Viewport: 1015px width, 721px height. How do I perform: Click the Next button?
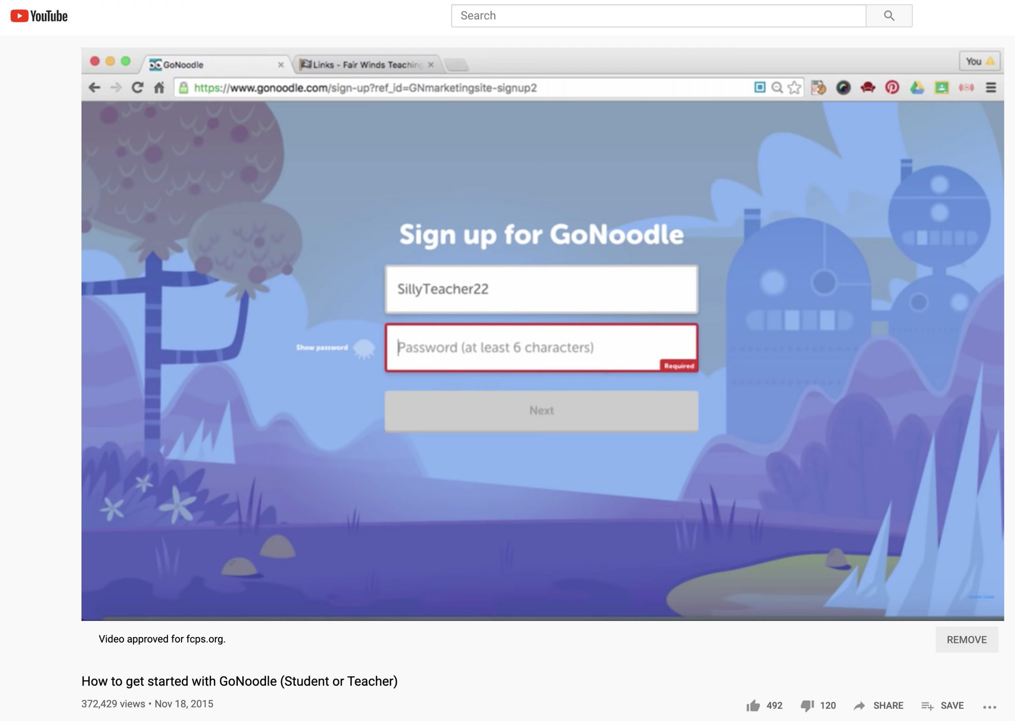542,411
